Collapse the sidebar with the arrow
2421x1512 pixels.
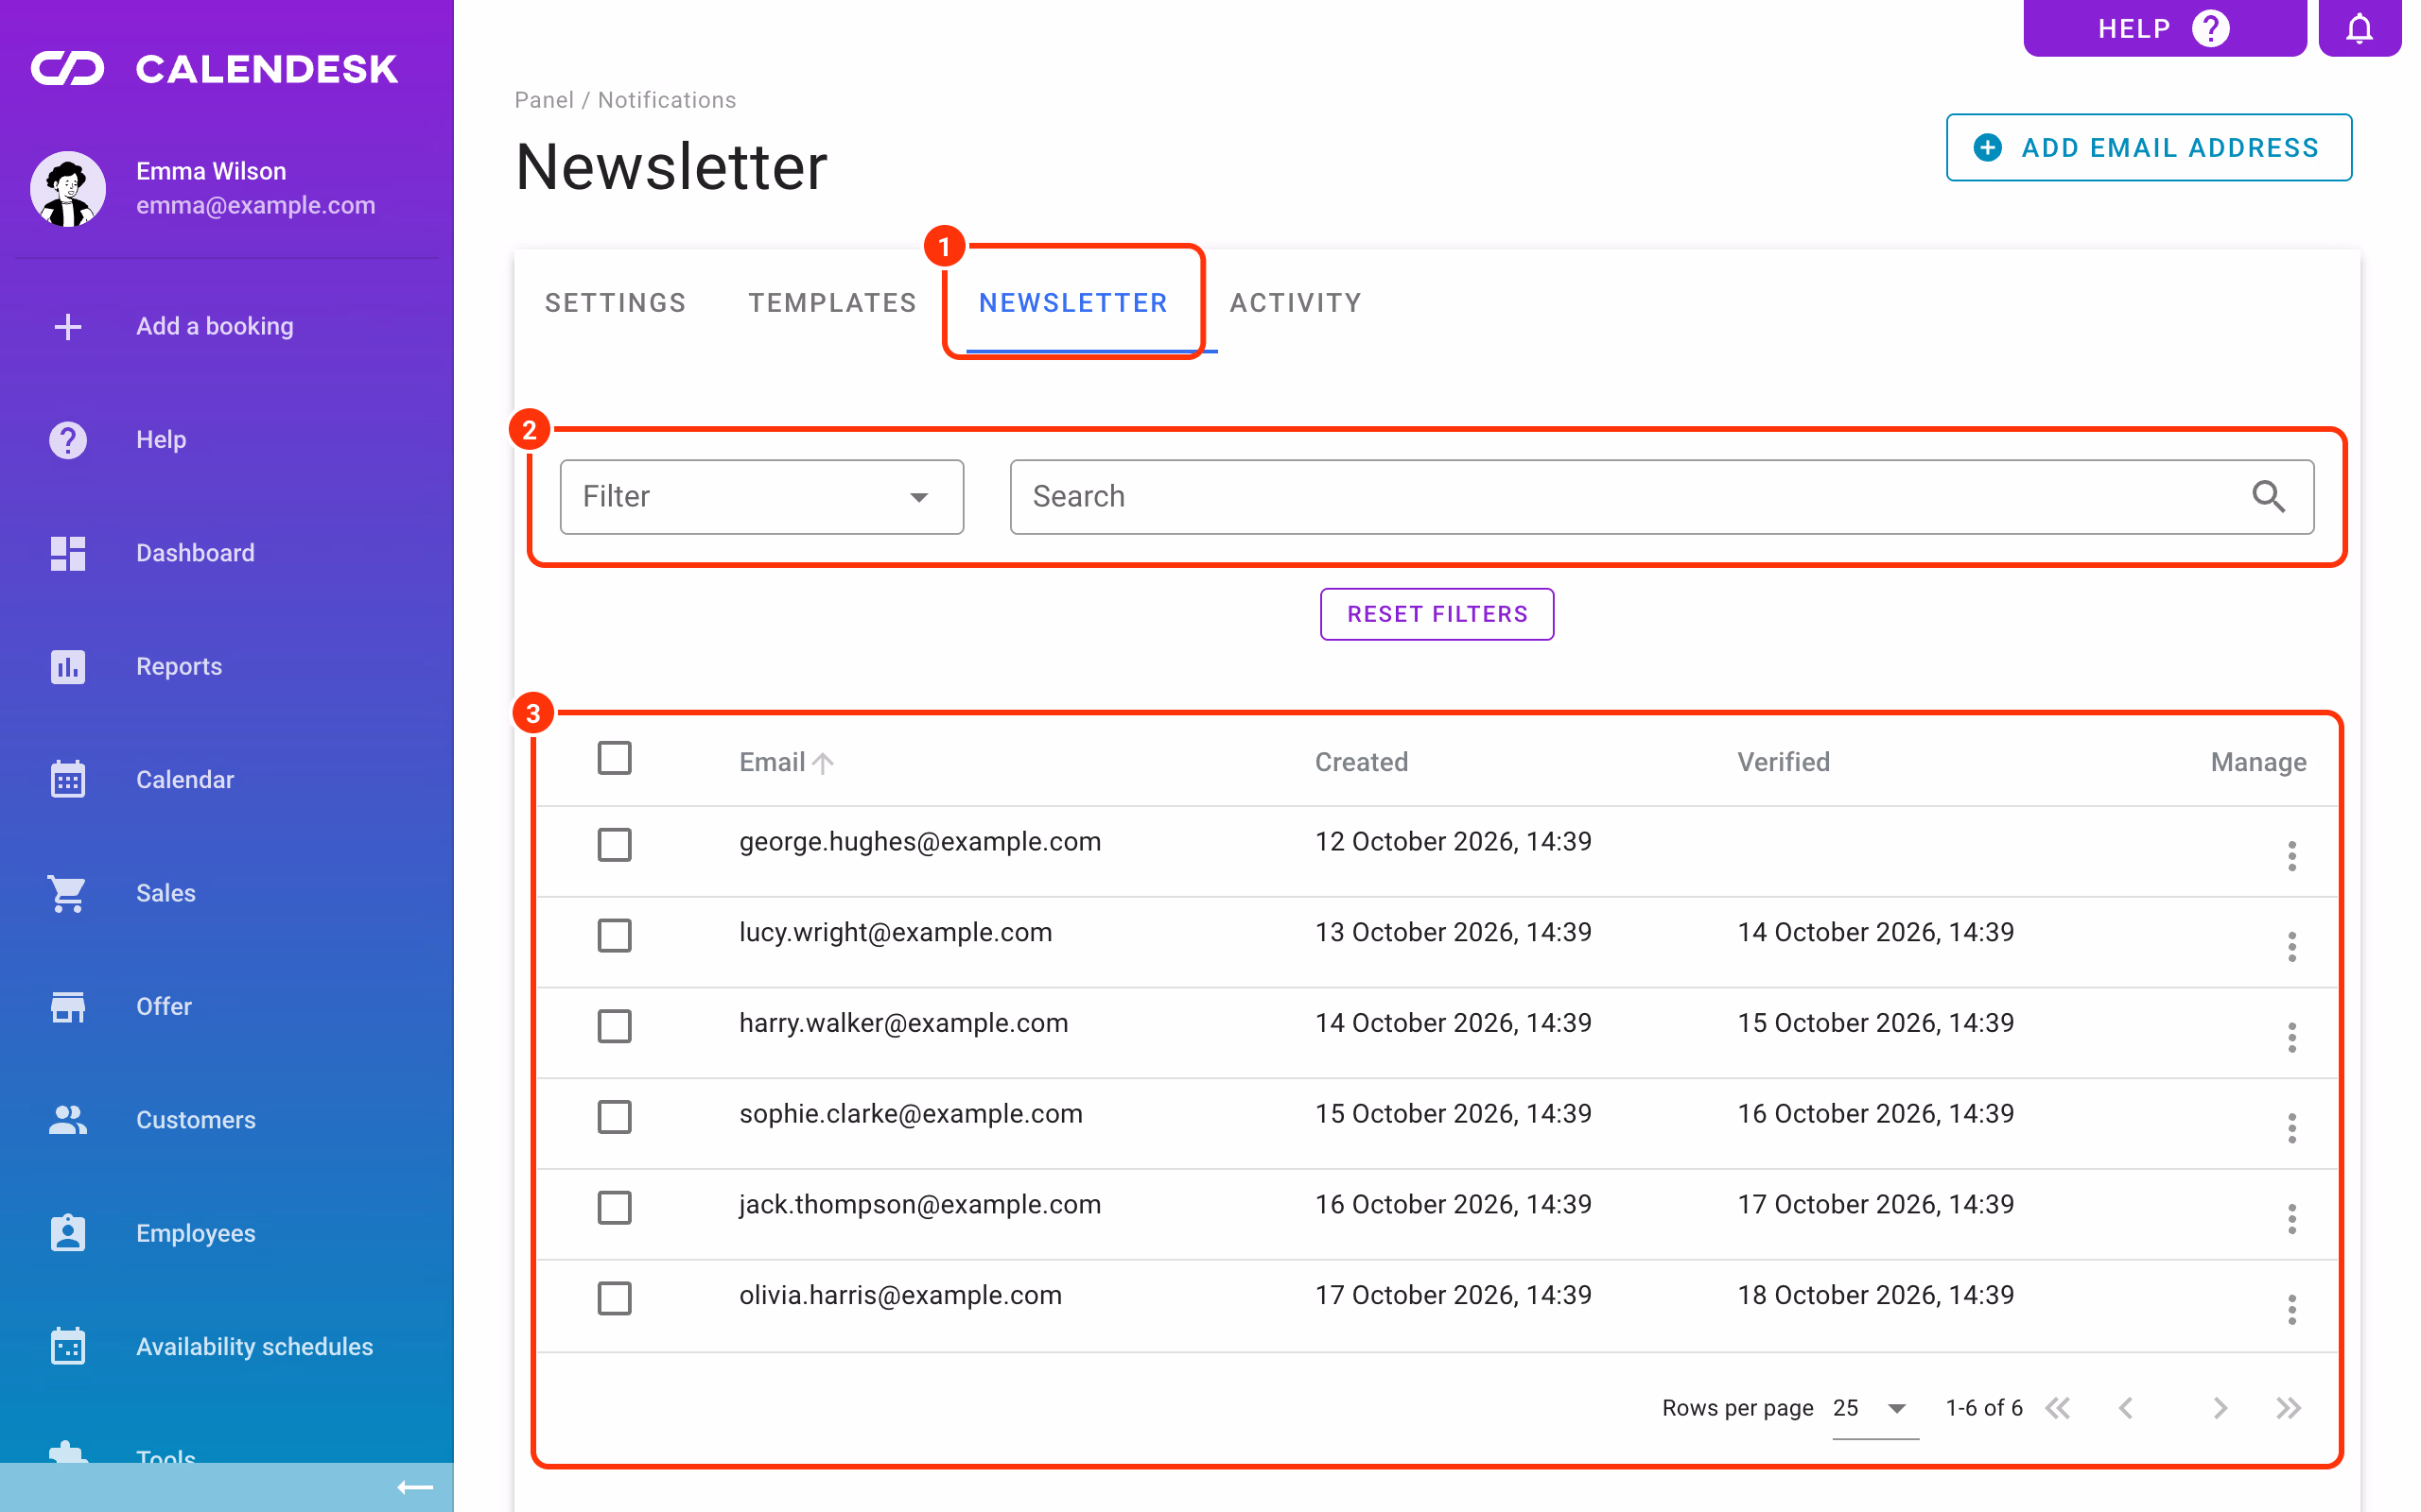tap(414, 1487)
